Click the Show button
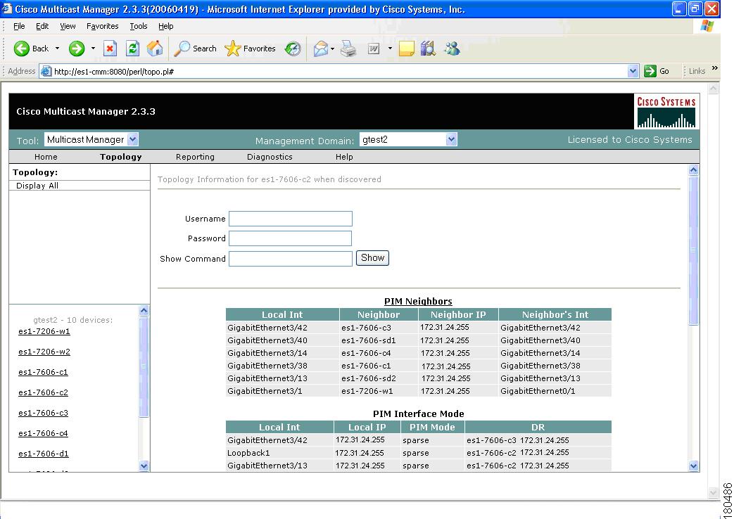Screen dimensions: 734x519 (x=372, y=258)
